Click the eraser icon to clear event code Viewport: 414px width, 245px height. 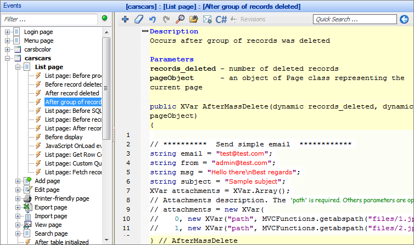click(x=138, y=19)
